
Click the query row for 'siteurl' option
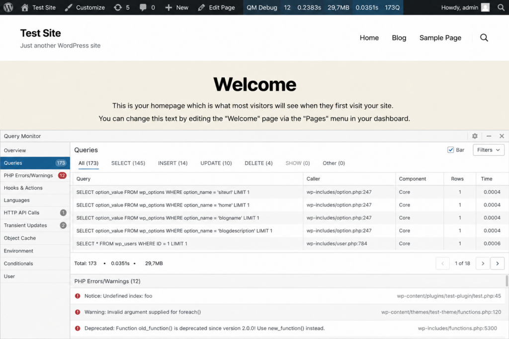[x=290, y=192]
